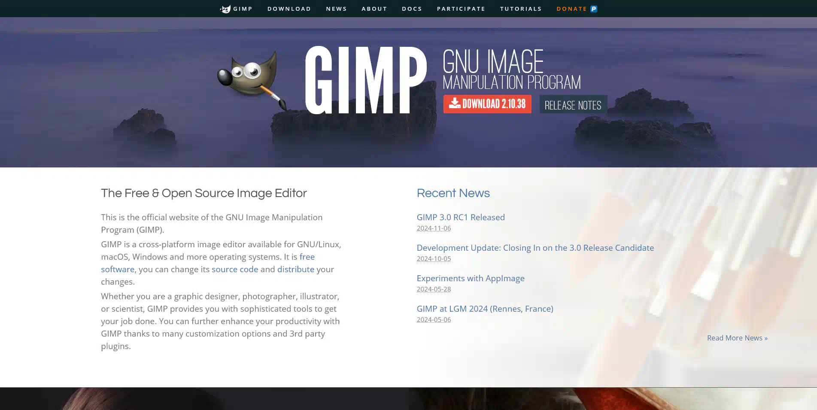817x410 pixels.
Task: Open the Tutorials menu item
Action: click(521, 9)
